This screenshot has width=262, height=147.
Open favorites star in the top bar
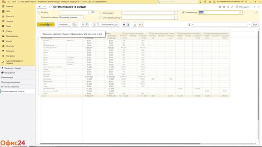(x=210, y=2)
